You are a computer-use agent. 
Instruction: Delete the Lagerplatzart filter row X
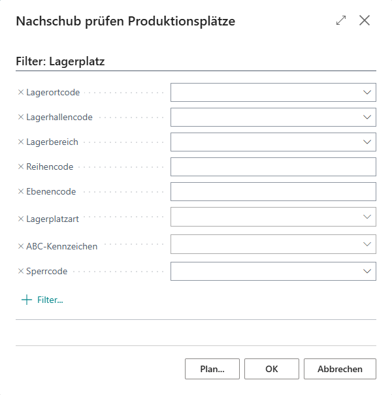21,219
